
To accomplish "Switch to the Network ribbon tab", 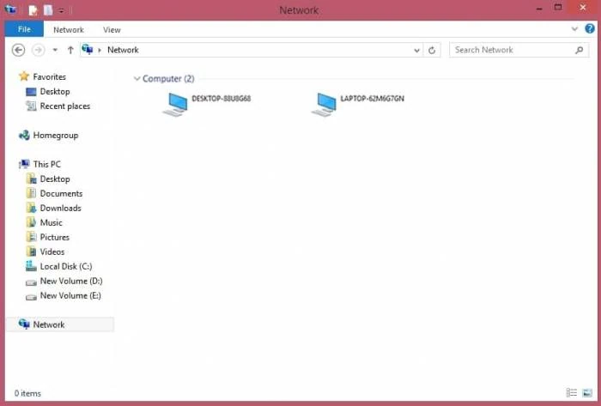I will point(68,30).
